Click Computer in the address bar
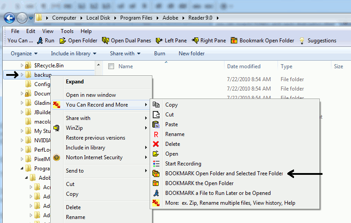The height and width of the screenshot is (223, 351). (64, 18)
